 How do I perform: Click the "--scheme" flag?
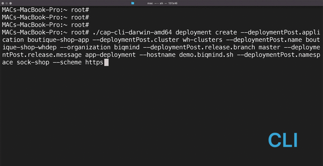point(68,63)
